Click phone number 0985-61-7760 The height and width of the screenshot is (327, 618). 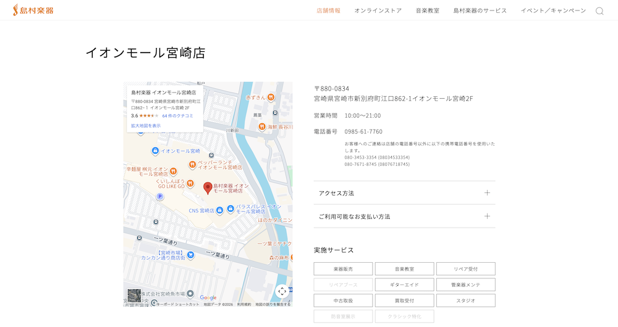point(363,131)
